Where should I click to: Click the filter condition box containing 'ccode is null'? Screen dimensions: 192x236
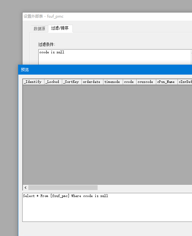(x=115, y=57)
